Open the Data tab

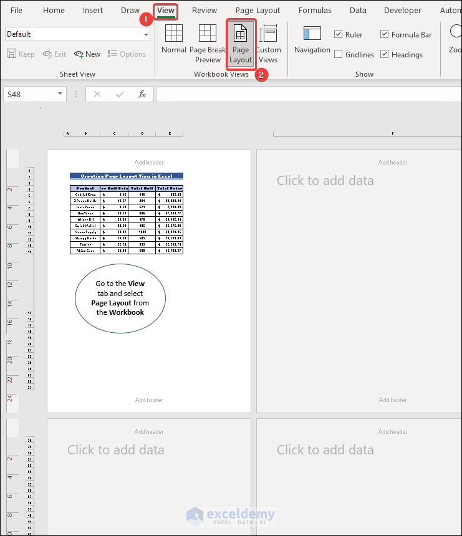click(x=358, y=10)
